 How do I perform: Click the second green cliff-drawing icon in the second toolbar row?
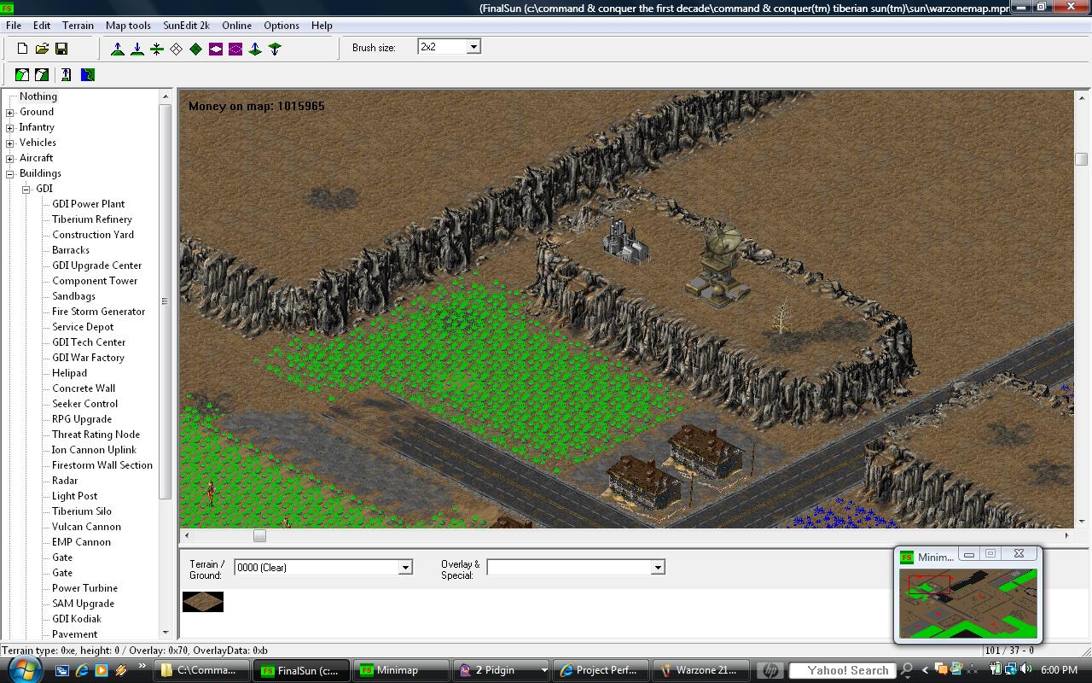coord(42,75)
